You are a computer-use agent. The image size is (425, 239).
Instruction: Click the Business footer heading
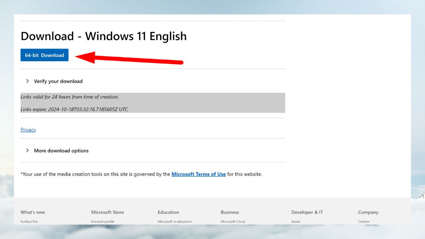click(x=230, y=212)
